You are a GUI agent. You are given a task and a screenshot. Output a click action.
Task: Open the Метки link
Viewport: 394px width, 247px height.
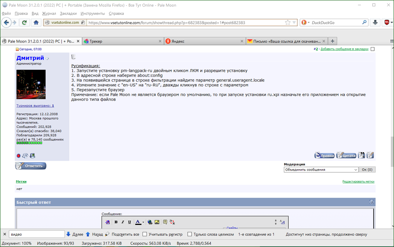21,182
